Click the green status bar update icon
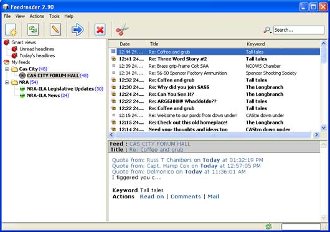330x232 pixels. (268, 226)
